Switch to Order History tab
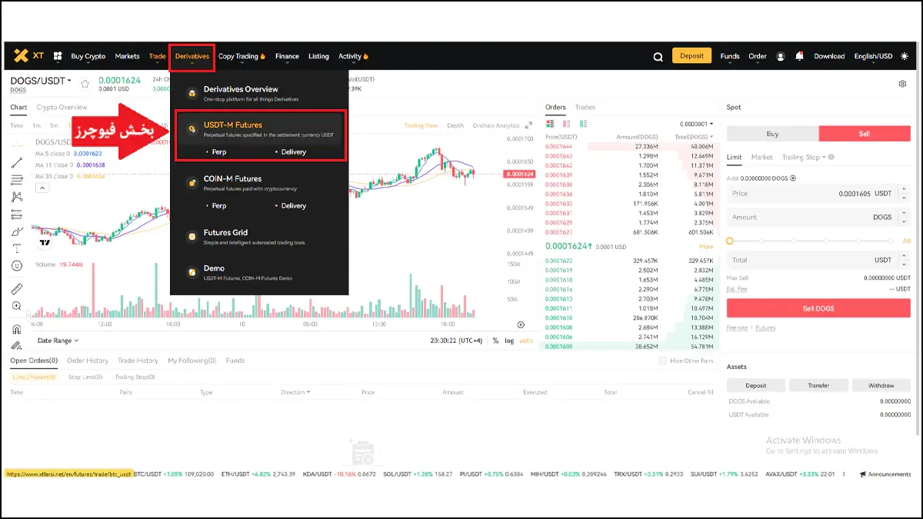Viewport: 923px width, 519px height. [x=88, y=361]
